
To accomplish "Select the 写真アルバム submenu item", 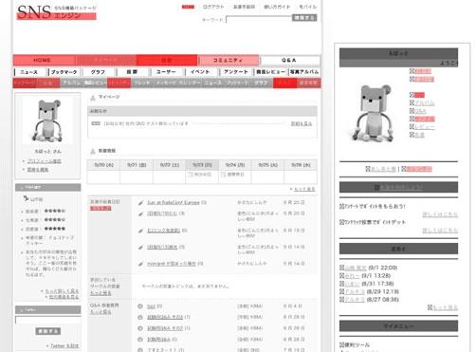I will pos(304,72).
